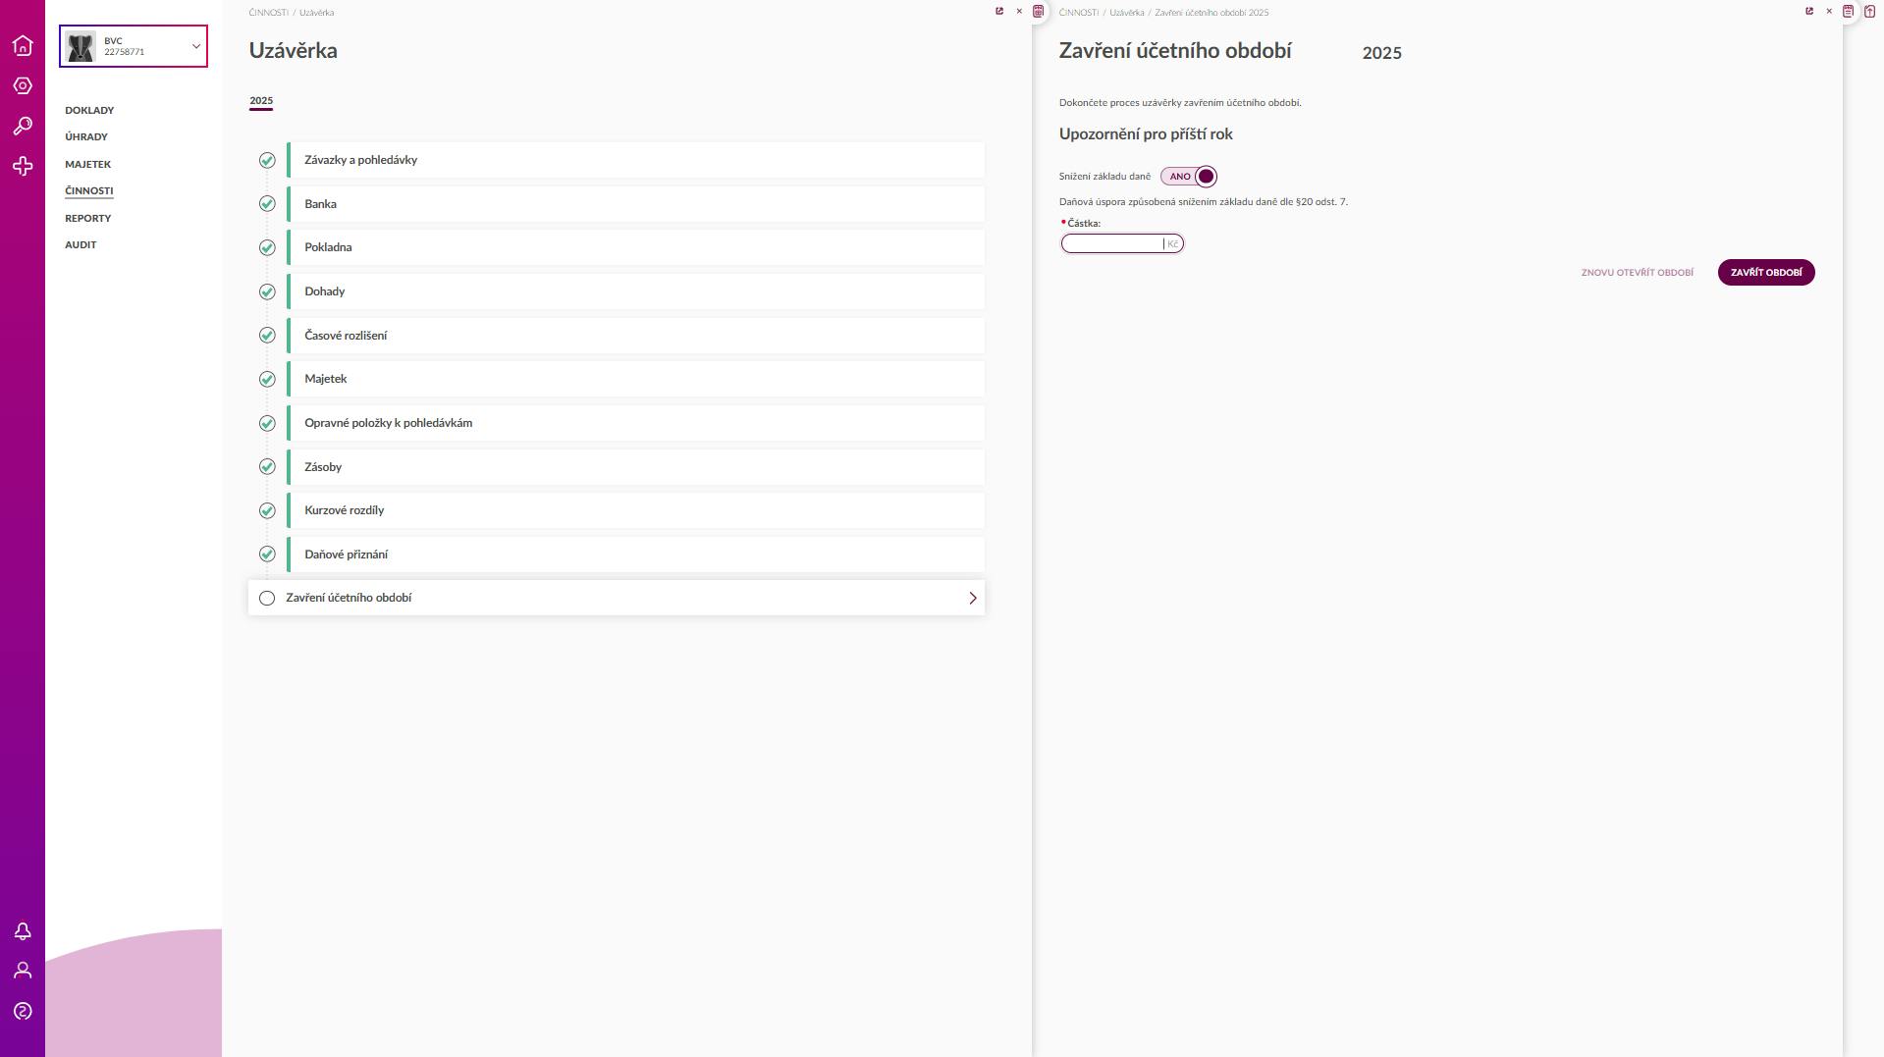The width and height of the screenshot is (1884, 1057).
Task: Open the user profile icon
Action: click(23, 971)
